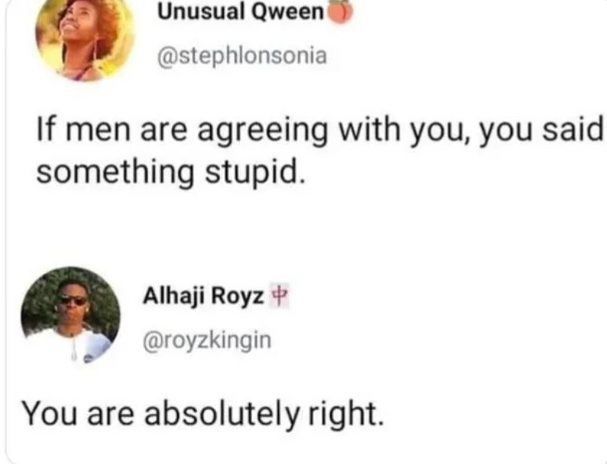The height and width of the screenshot is (464, 607).
Task: Click the word "agreeing" in the tweet
Action: [x=263, y=130]
